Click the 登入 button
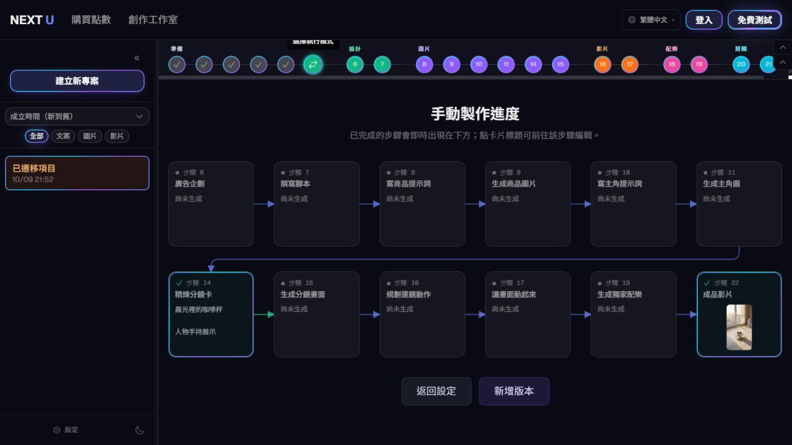The image size is (792, 445). pyautogui.click(x=704, y=20)
